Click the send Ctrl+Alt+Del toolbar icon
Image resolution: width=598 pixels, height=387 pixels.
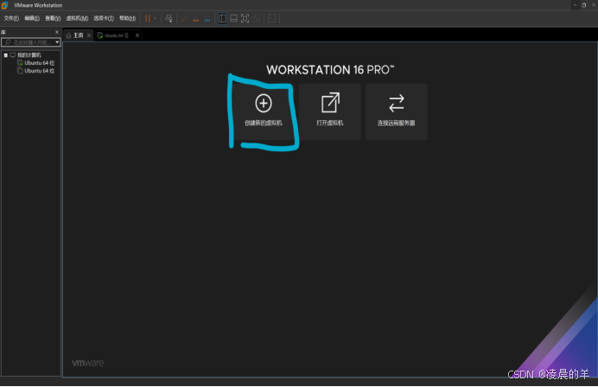[x=169, y=18]
